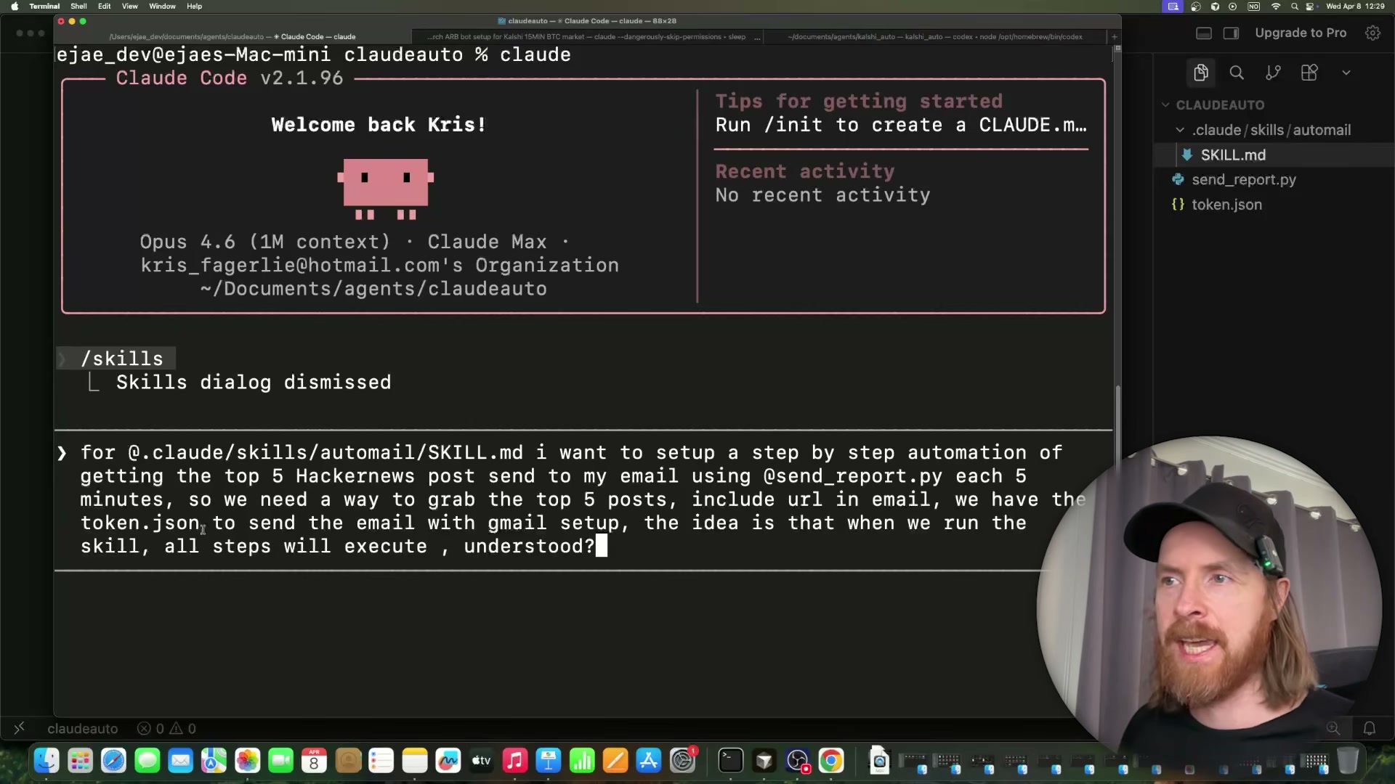Open the View menu
1395x784 pixels.
click(130, 6)
